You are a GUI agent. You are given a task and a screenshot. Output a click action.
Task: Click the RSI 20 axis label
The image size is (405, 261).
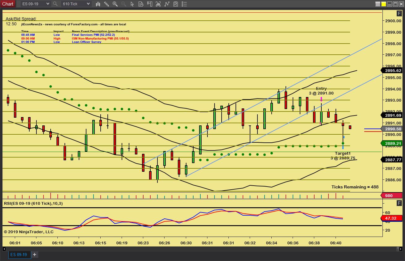(x=388, y=230)
